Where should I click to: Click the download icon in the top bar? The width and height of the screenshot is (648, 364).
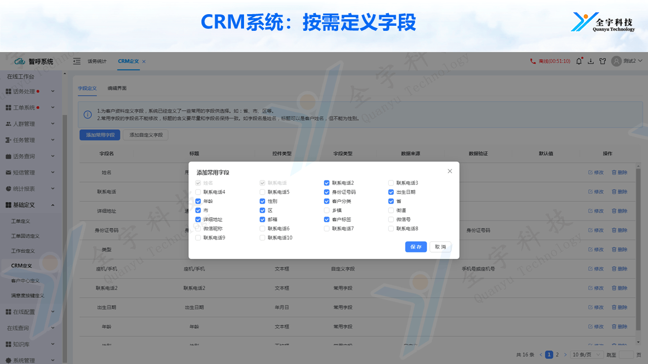point(591,61)
